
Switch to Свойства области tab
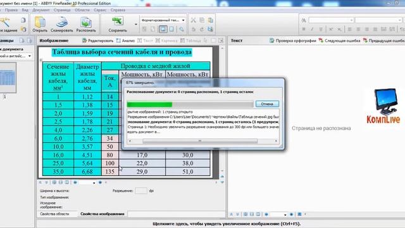(54, 214)
